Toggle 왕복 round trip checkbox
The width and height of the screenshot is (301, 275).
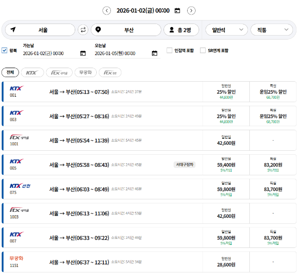click(4, 51)
